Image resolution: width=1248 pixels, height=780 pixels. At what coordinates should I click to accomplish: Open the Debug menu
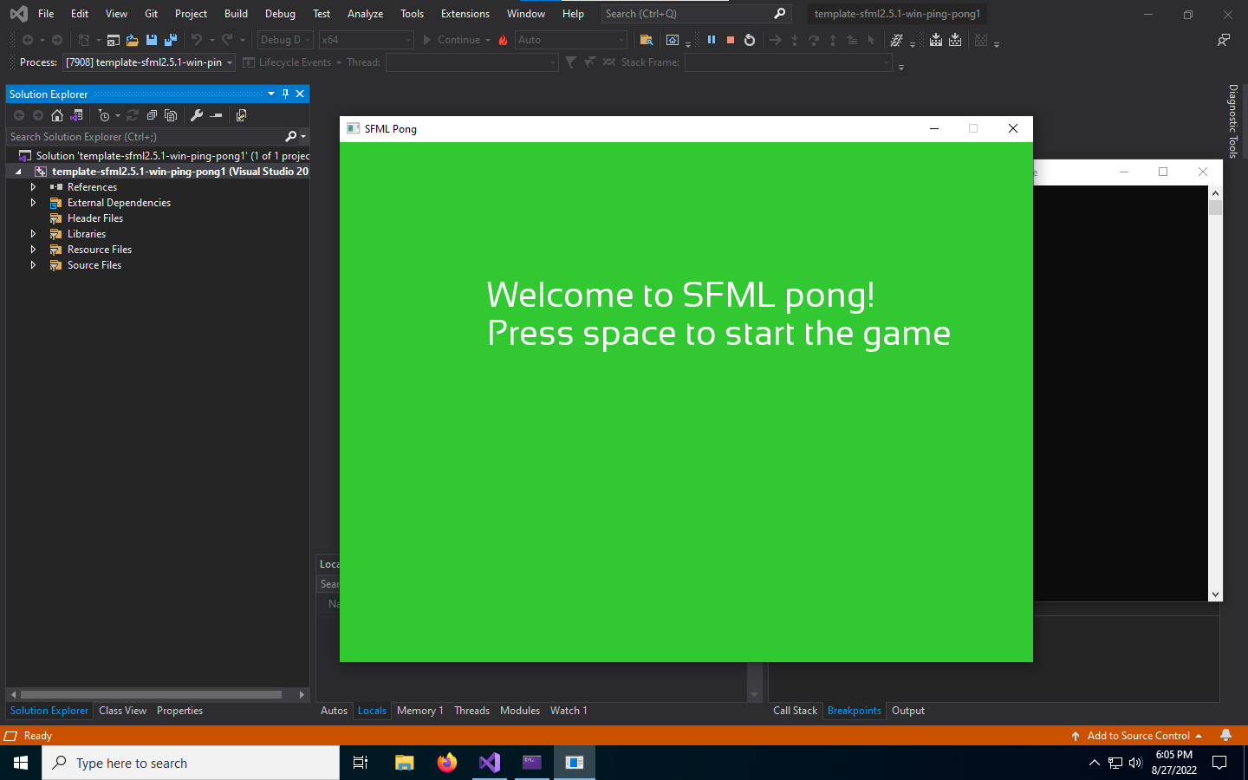coord(280,14)
